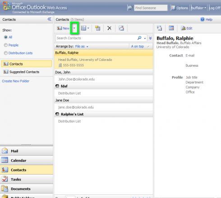Click the New contact button
Viewport: 221px width, 198px height.
coord(63,28)
